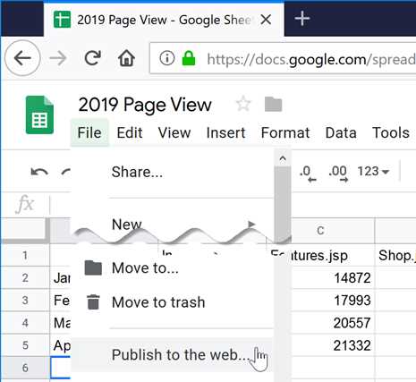The image size is (416, 382).
Task: Open the File menu
Action: point(89,132)
